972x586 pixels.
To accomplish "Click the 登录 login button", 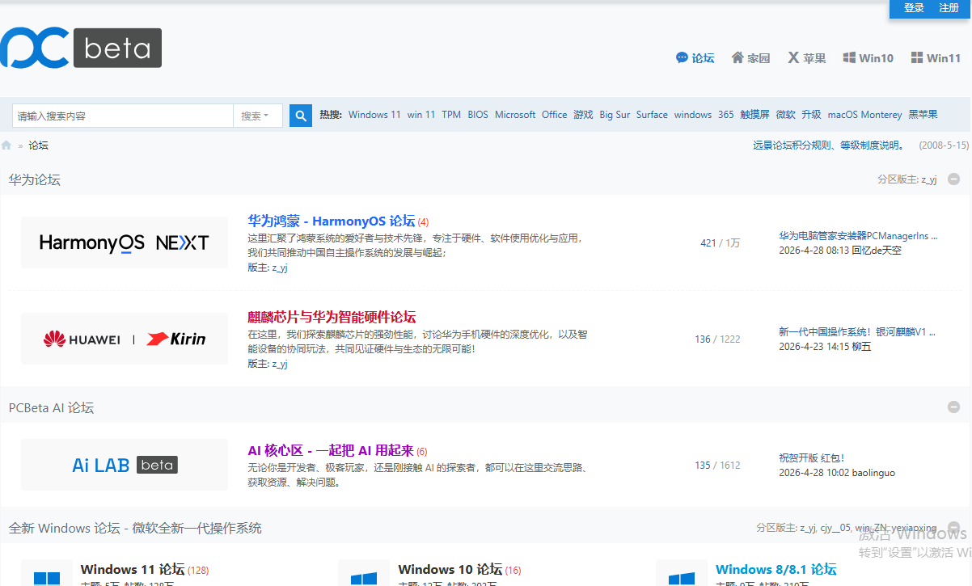I will (x=914, y=8).
